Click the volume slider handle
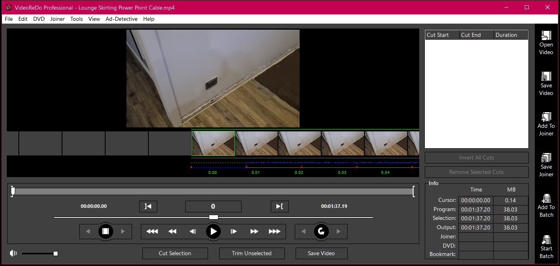The width and height of the screenshot is (560, 266). point(56,253)
